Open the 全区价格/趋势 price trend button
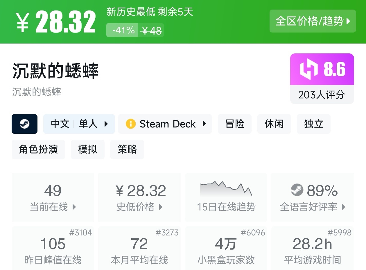The height and width of the screenshot is (270, 366). click(x=313, y=21)
